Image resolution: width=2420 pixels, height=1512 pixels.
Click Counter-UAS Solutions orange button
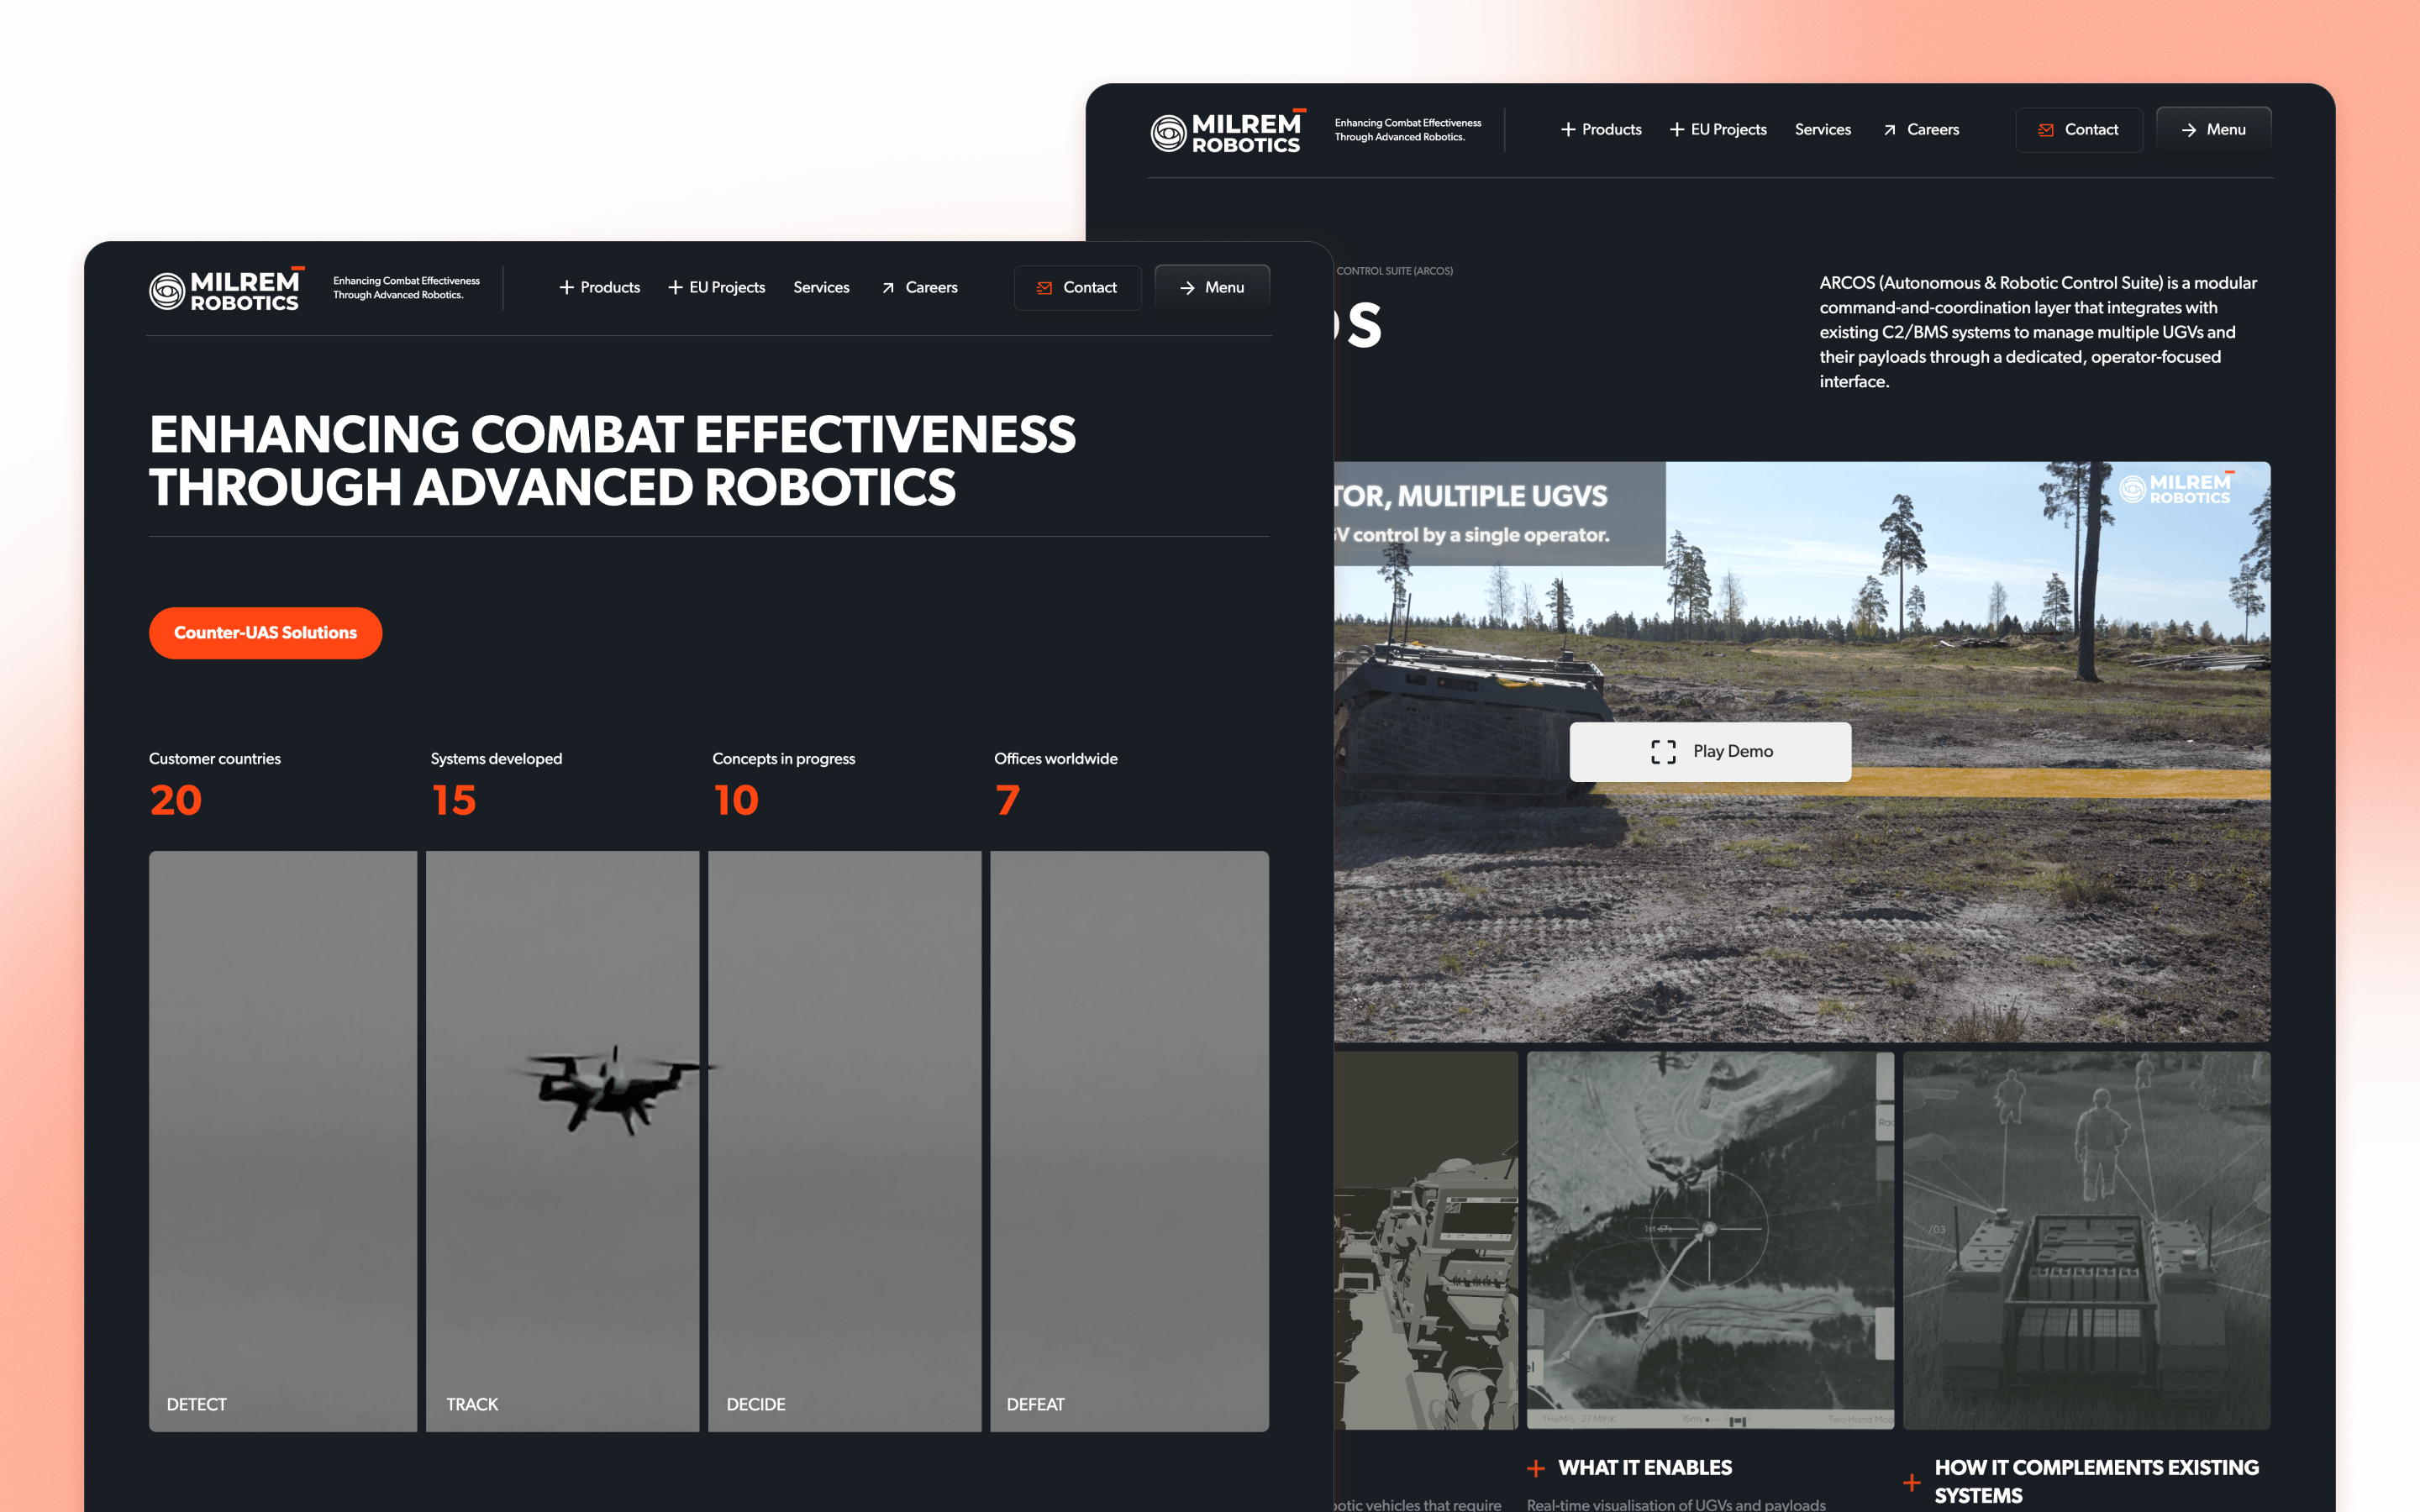click(x=265, y=633)
